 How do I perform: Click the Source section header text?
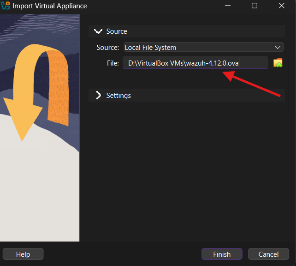click(117, 31)
